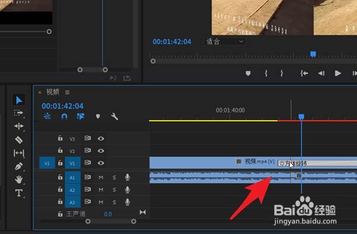The height and width of the screenshot is (234, 357).
Task: Target track A3 header
Action: 72,202
